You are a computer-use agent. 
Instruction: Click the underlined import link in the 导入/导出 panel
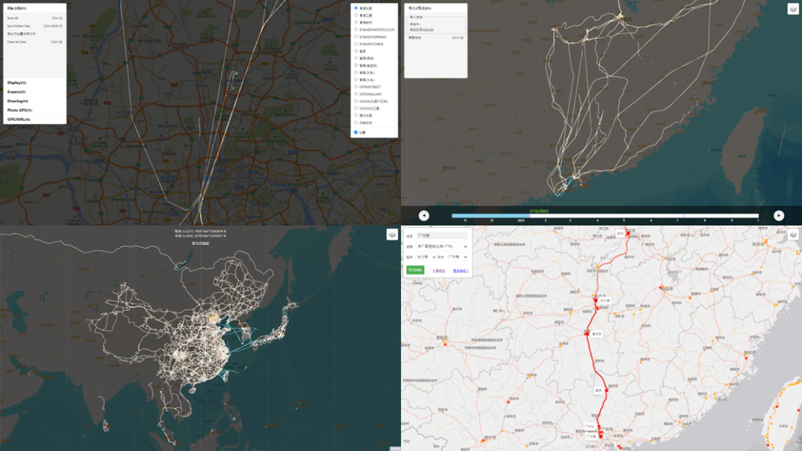click(x=422, y=30)
